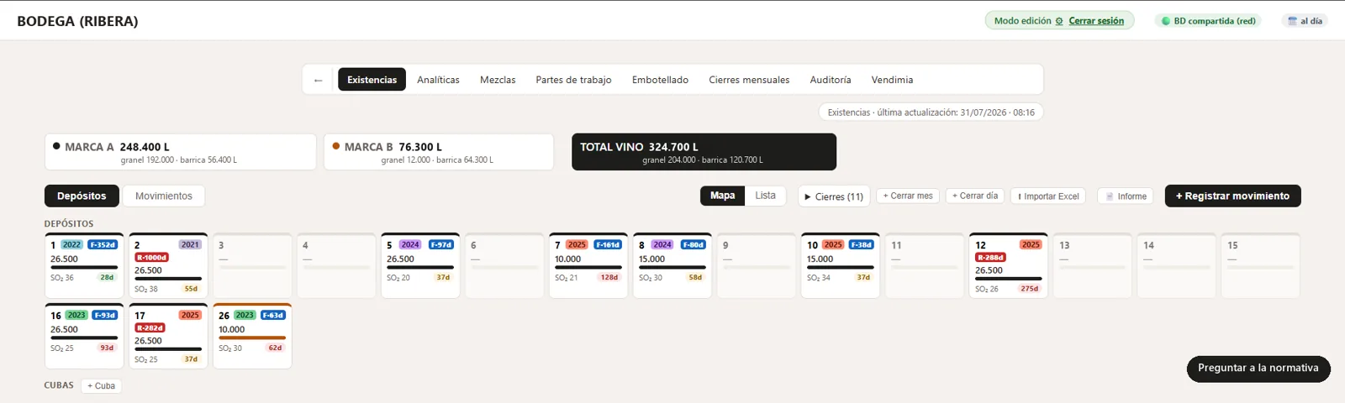Click the calendar icon next to al día
Screen dimensions: 1345x403
click(1293, 21)
